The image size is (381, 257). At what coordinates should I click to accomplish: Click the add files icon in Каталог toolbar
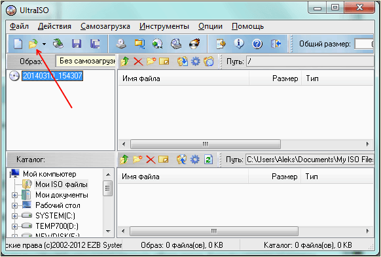(x=181, y=160)
